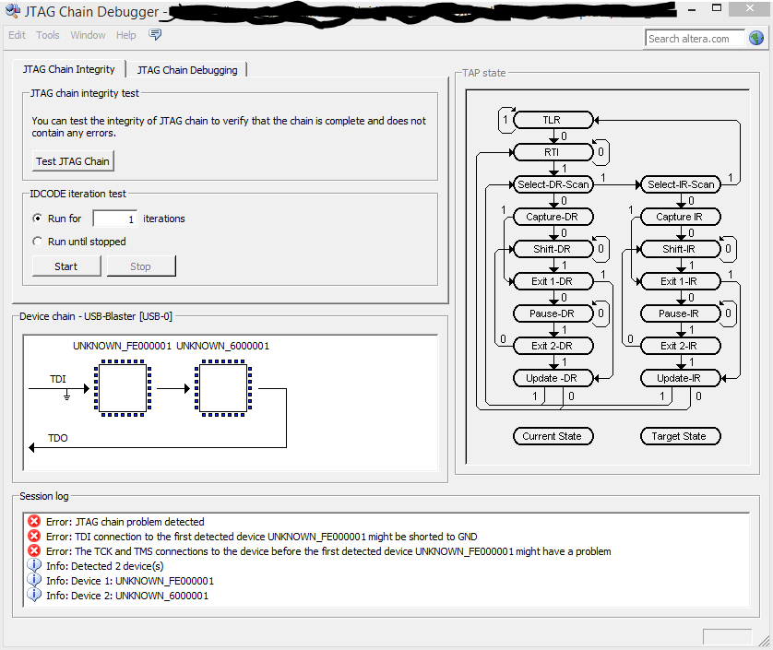The width and height of the screenshot is (773, 650).
Task: Click error icon for JTAG chain problem detected
Action: pyautogui.click(x=34, y=521)
